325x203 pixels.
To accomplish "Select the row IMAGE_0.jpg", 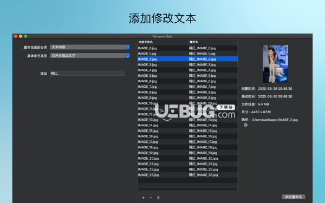I will [x=187, y=48].
